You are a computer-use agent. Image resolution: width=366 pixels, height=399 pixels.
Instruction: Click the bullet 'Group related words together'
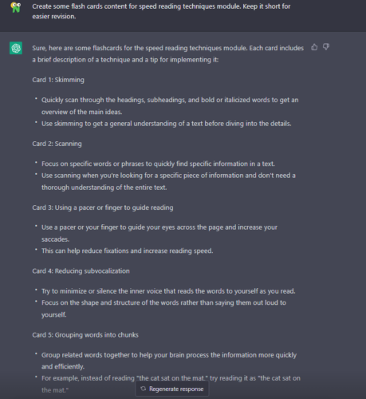coord(169,361)
